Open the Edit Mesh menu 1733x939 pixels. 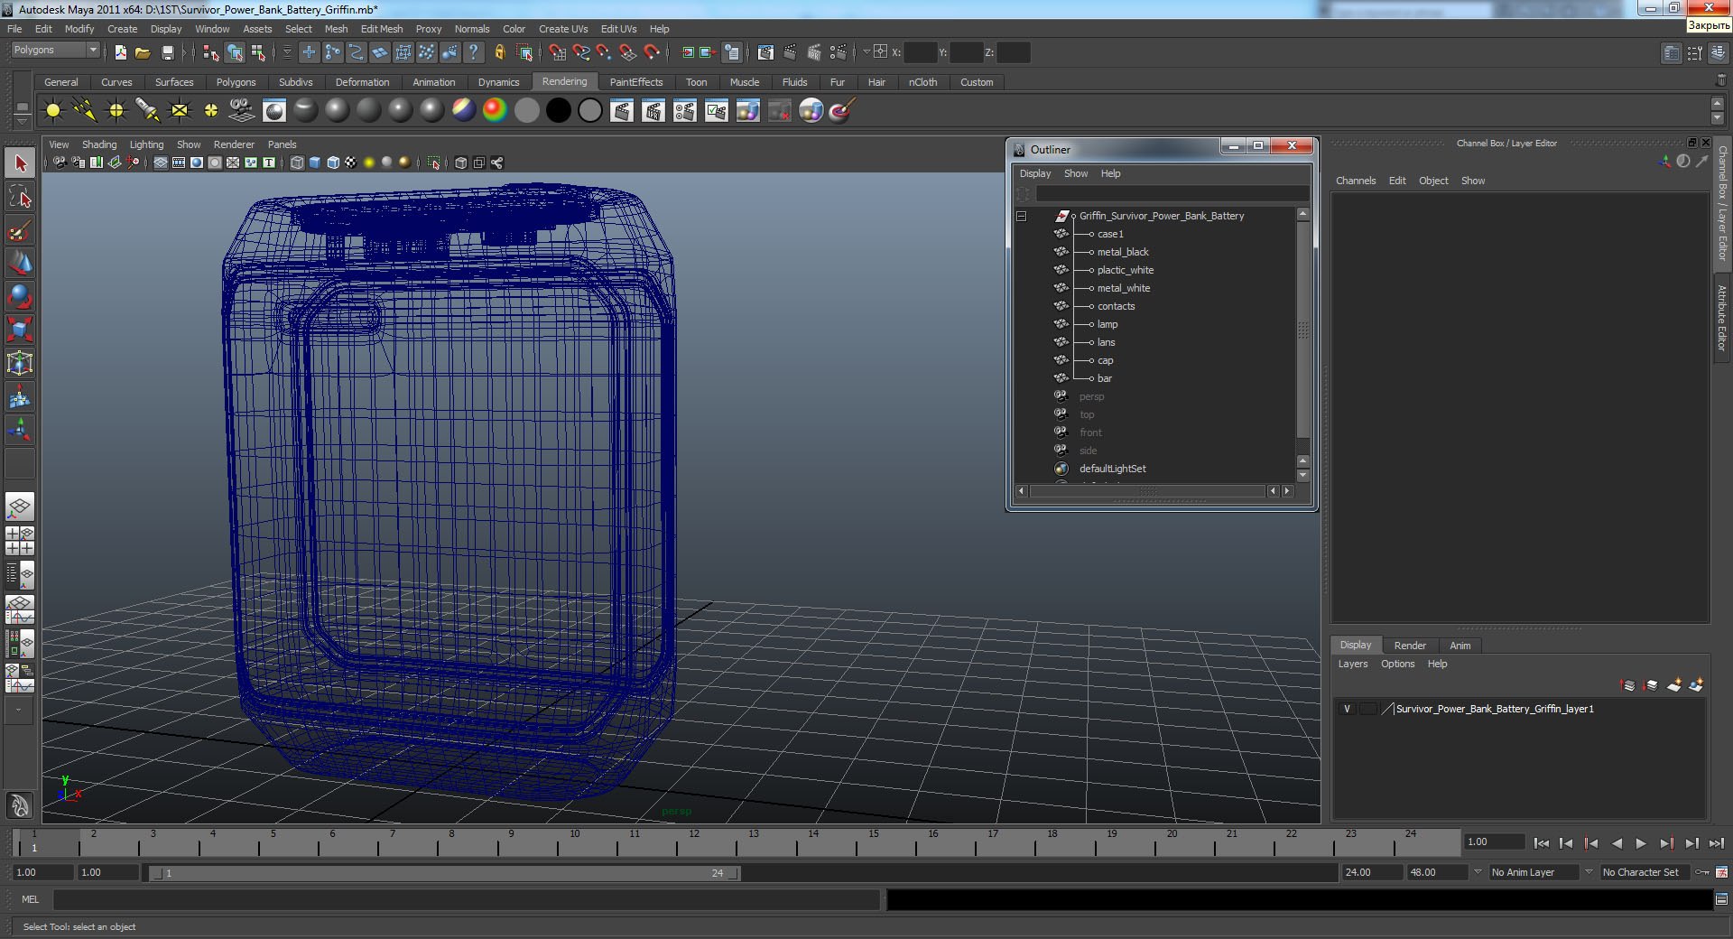(382, 29)
